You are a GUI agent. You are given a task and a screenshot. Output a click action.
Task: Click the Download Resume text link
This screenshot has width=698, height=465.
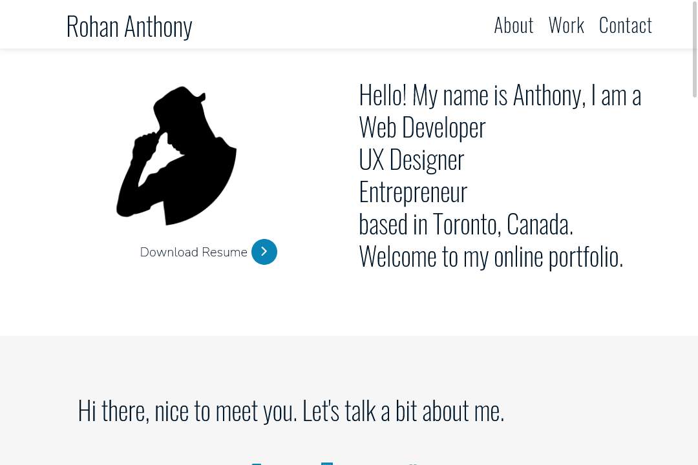click(194, 253)
